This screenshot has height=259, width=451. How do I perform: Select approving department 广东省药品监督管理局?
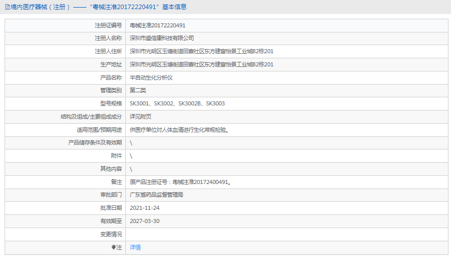pos(156,195)
